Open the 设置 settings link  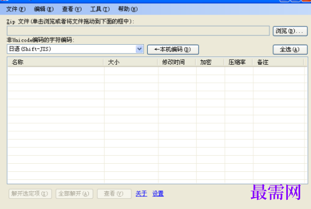coord(158,193)
